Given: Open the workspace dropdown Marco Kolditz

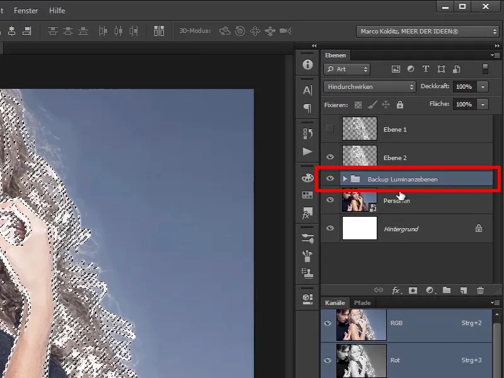Looking at the screenshot, I should point(428,31).
